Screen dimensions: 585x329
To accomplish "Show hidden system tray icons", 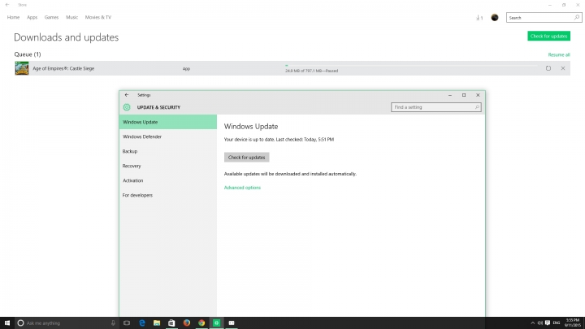I will (532, 323).
